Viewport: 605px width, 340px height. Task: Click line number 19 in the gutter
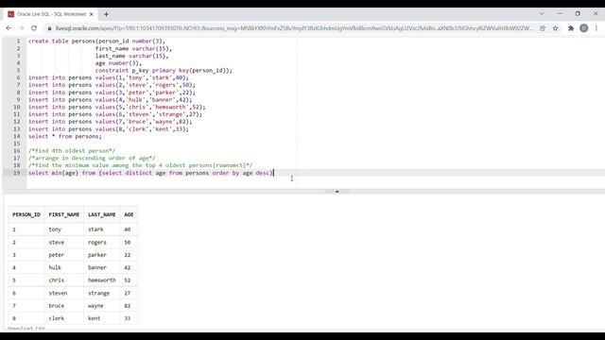point(16,173)
